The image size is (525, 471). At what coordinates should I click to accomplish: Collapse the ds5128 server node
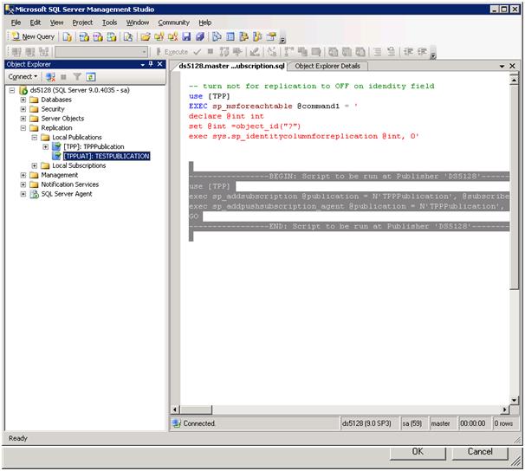(x=12, y=90)
